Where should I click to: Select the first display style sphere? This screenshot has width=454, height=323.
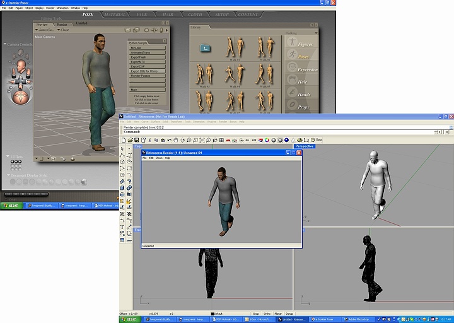coord(13,182)
